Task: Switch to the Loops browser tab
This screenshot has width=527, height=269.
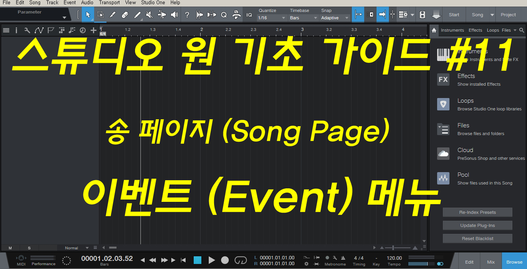Action: click(x=493, y=30)
